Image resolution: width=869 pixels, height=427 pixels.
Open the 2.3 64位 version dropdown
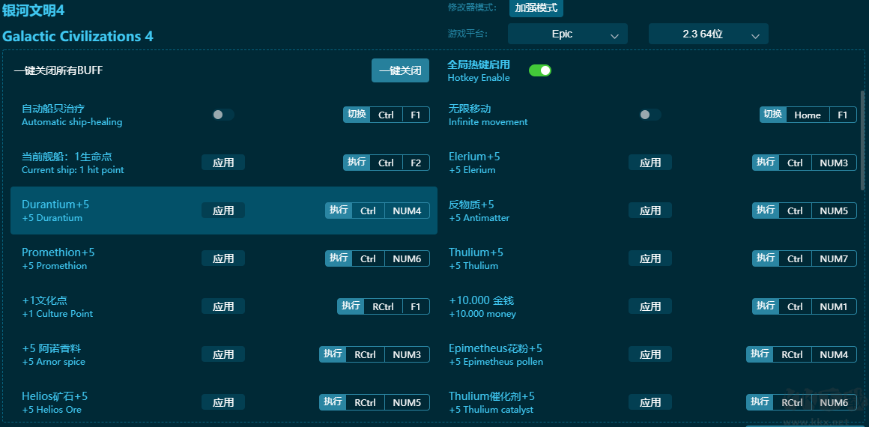point(708,34)
